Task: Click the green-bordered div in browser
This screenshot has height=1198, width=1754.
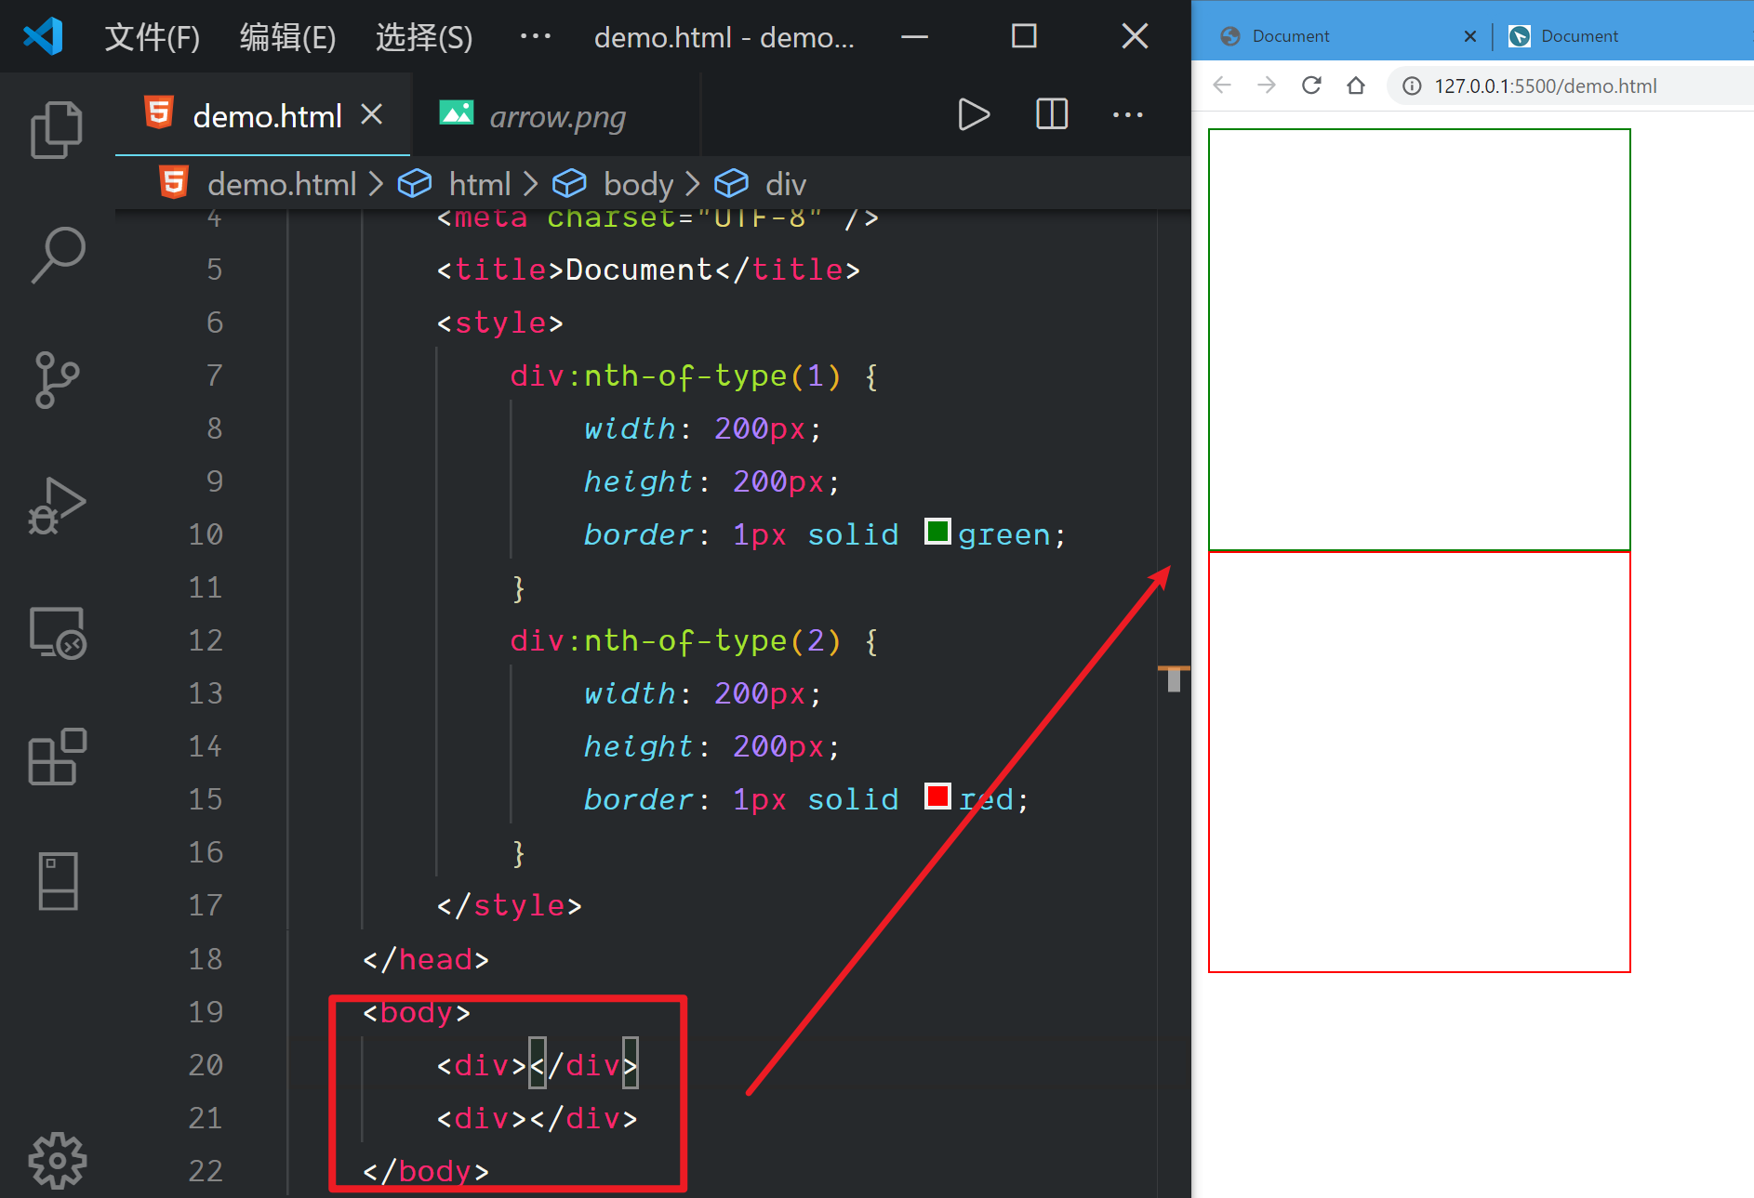Action: tap(1419, 339)
